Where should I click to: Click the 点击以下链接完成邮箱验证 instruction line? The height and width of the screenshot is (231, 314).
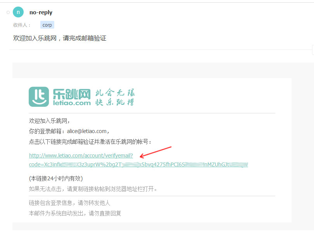[90, 142]
